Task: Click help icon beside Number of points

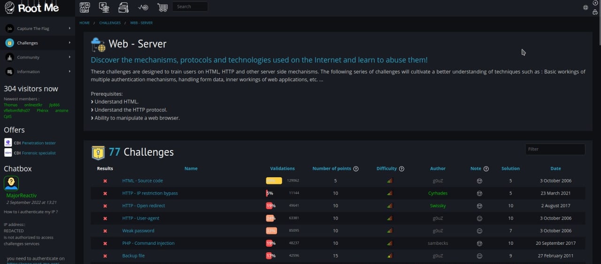Action: [x=356, y=169]
